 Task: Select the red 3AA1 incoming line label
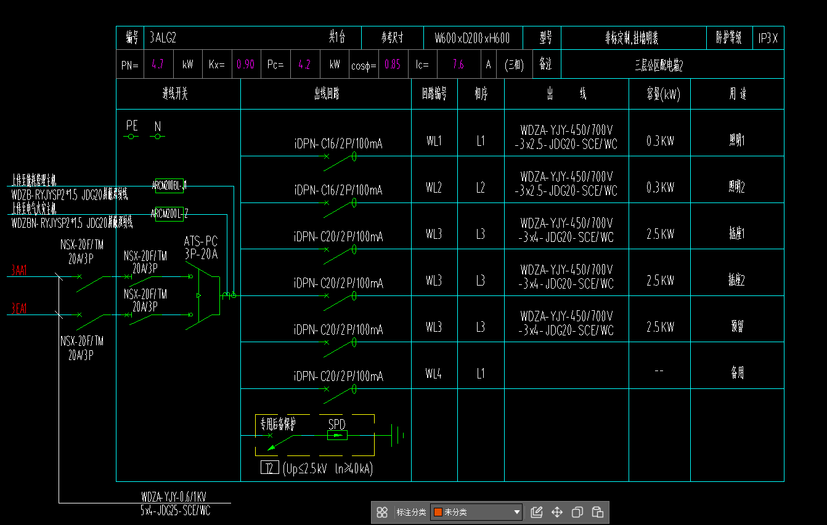(x=19, y=270)
